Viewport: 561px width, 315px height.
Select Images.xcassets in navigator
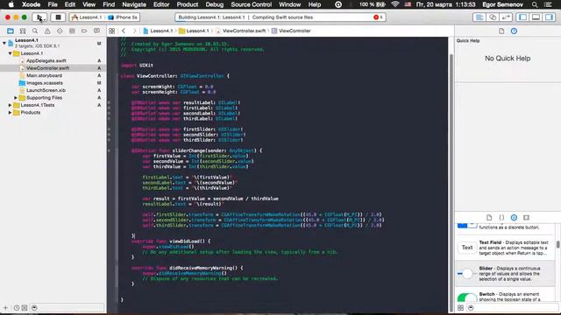click(45, 83)
